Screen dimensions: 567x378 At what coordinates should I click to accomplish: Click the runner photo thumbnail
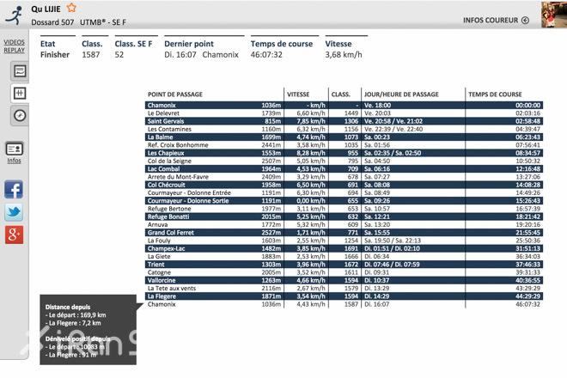coord(553,15)
